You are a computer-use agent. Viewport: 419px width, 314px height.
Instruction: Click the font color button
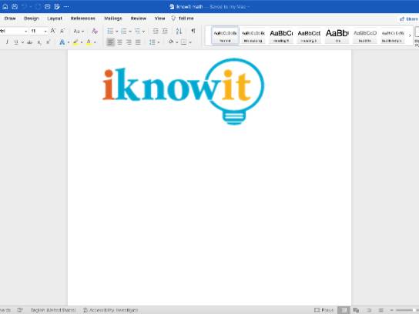[x=89, y=42]
